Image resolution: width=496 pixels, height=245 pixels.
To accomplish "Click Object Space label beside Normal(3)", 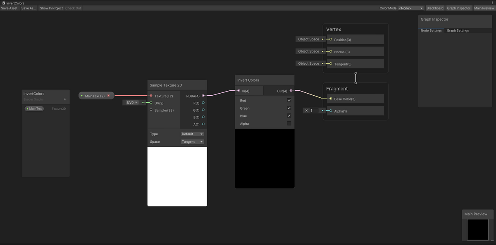I will [x=309, y=52].
